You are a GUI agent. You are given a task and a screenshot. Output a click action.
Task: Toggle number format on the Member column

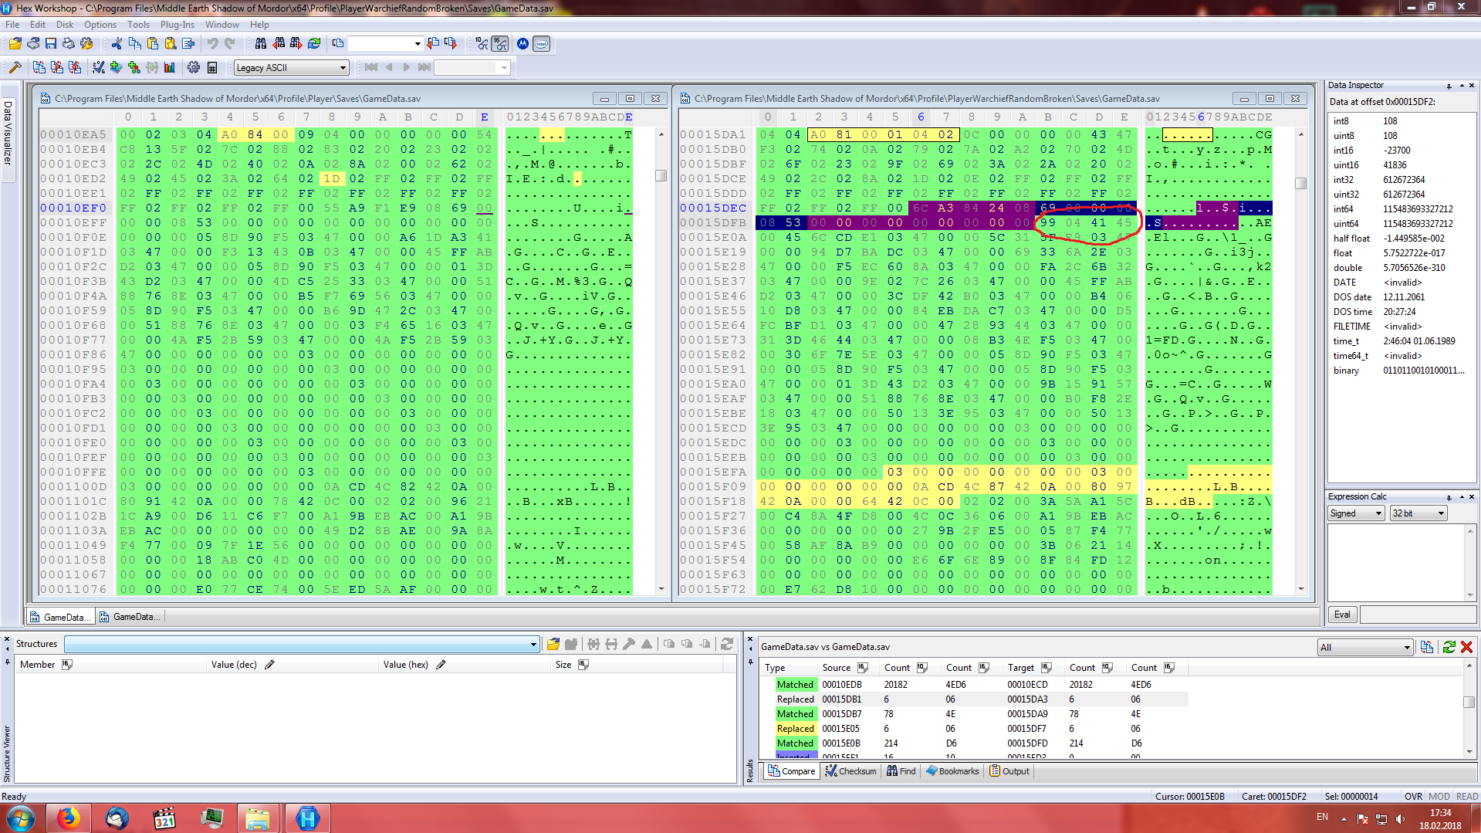pyautogui.click(x=67, y=665)
